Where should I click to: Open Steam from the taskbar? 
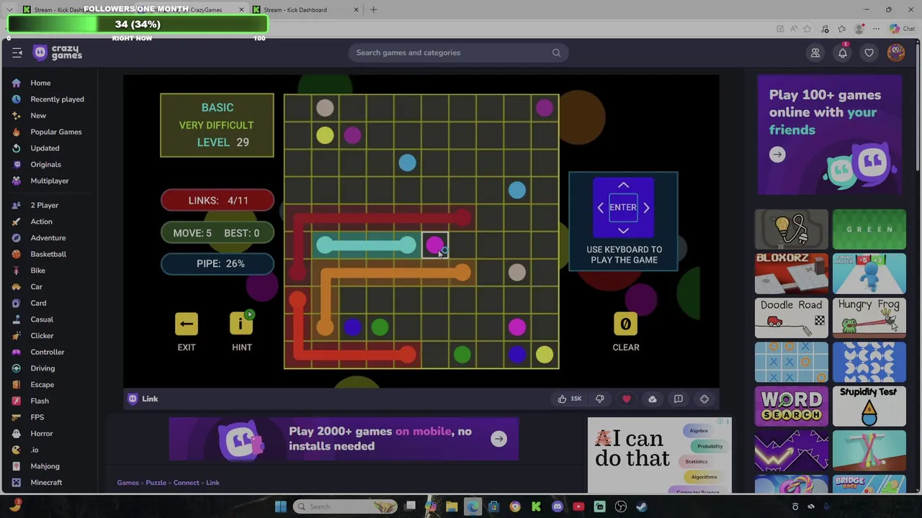tap(641, 506)
